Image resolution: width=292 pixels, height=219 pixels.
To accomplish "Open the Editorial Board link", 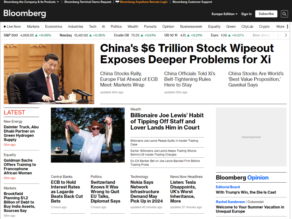I will [228, 187].
